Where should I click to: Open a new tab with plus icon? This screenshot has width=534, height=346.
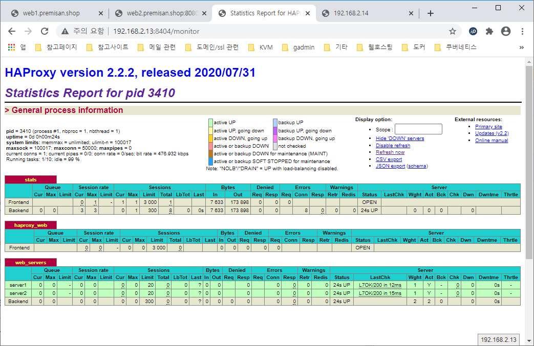click(431, 13)
